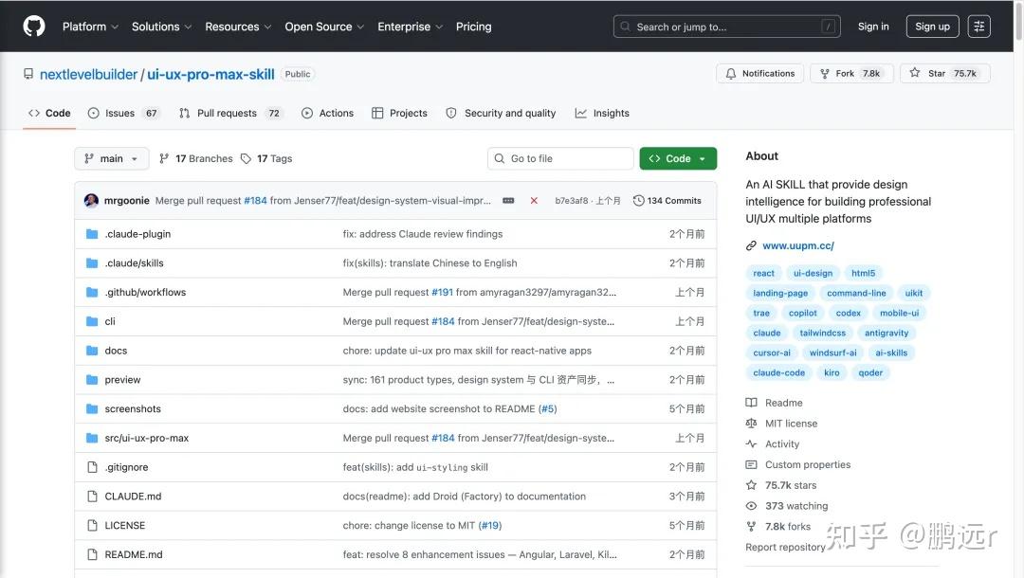Go to the Pricing page
This screenshot has height=578, width=1024.
pos(473,27)
